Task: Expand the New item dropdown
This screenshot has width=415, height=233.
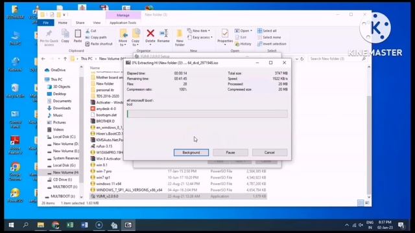Action: pyautogui.click(x=198, y=31)
